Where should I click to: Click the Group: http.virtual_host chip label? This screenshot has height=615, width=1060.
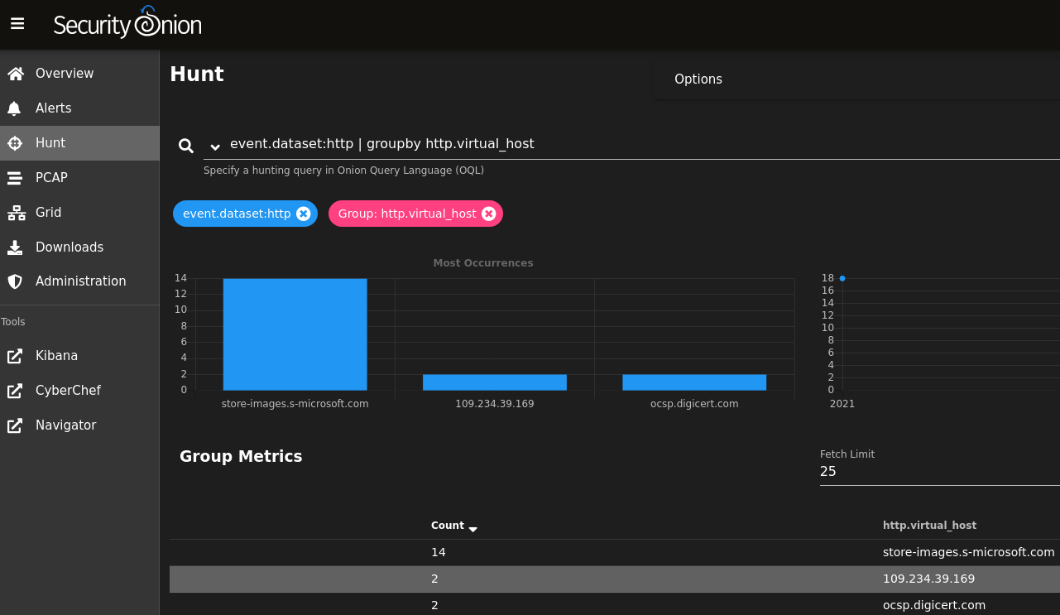[407, 214]
